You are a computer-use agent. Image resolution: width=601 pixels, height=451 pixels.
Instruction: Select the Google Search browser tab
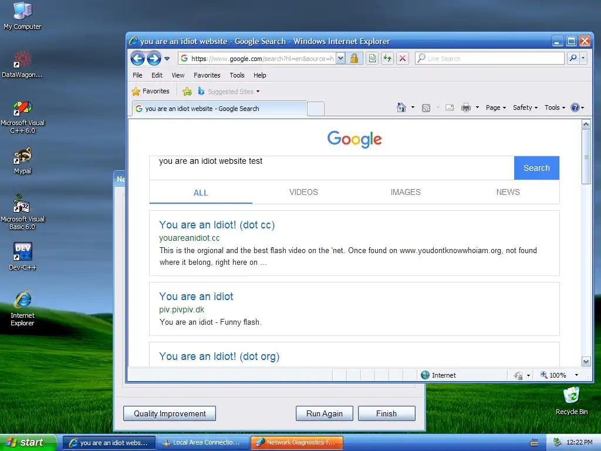(220, 109)
